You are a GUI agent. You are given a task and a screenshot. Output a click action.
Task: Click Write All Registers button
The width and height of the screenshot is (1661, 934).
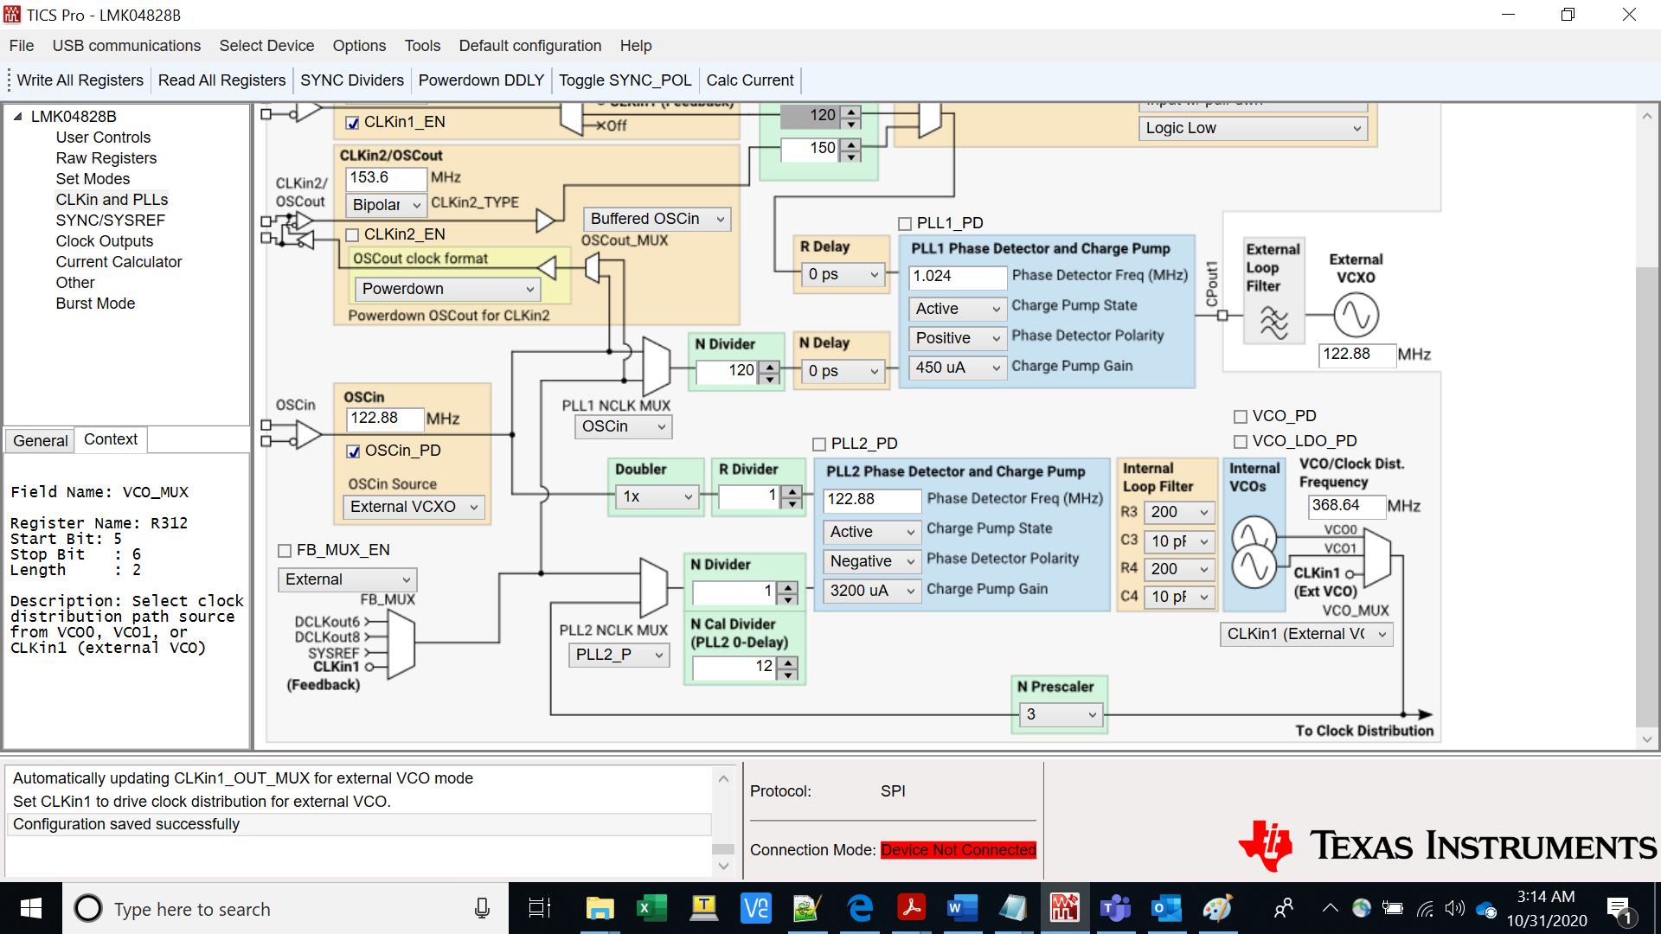(x=80, y=80)
